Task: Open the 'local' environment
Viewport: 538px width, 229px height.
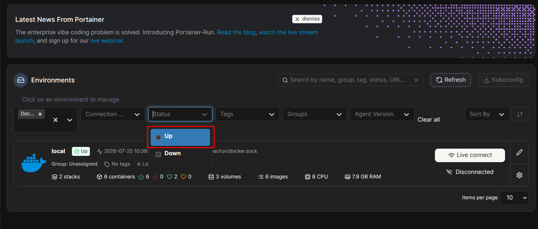Action: [58, 151]
